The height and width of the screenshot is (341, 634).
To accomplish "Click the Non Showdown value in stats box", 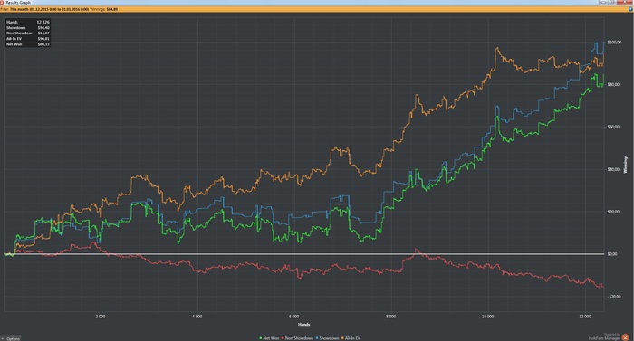I will (43, 33).
